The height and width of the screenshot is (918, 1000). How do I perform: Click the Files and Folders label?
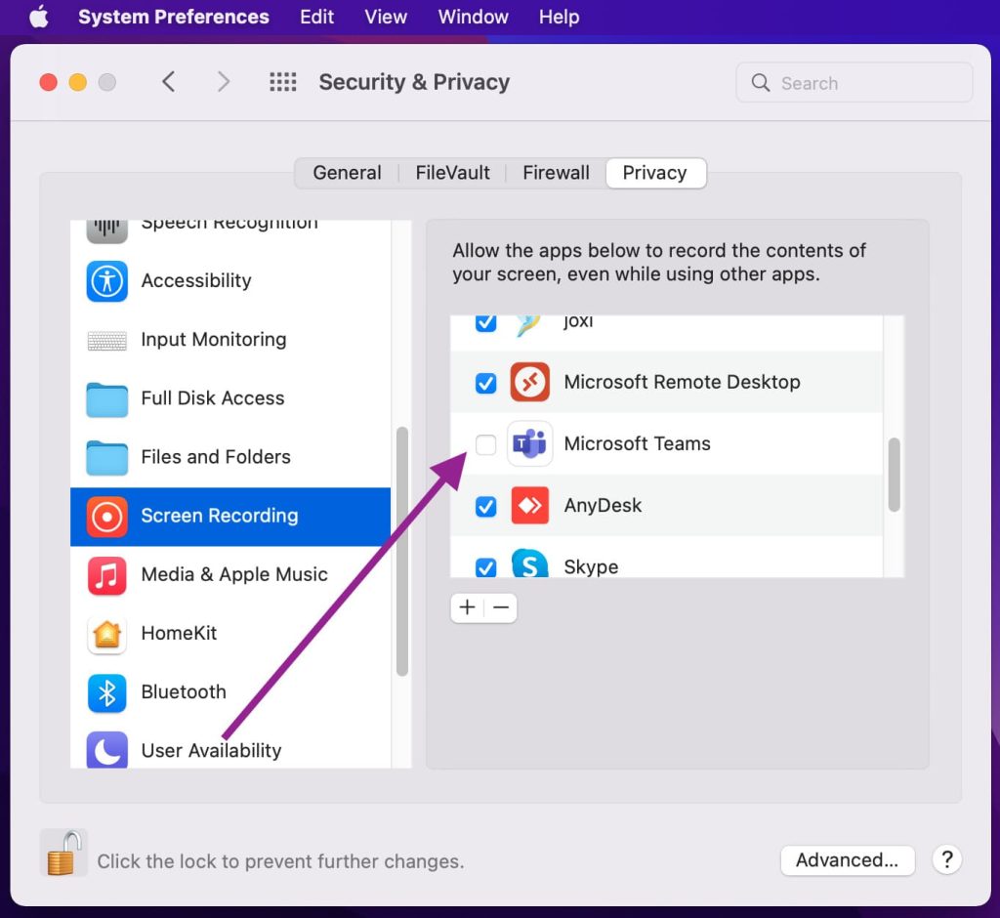pos(216,457)
